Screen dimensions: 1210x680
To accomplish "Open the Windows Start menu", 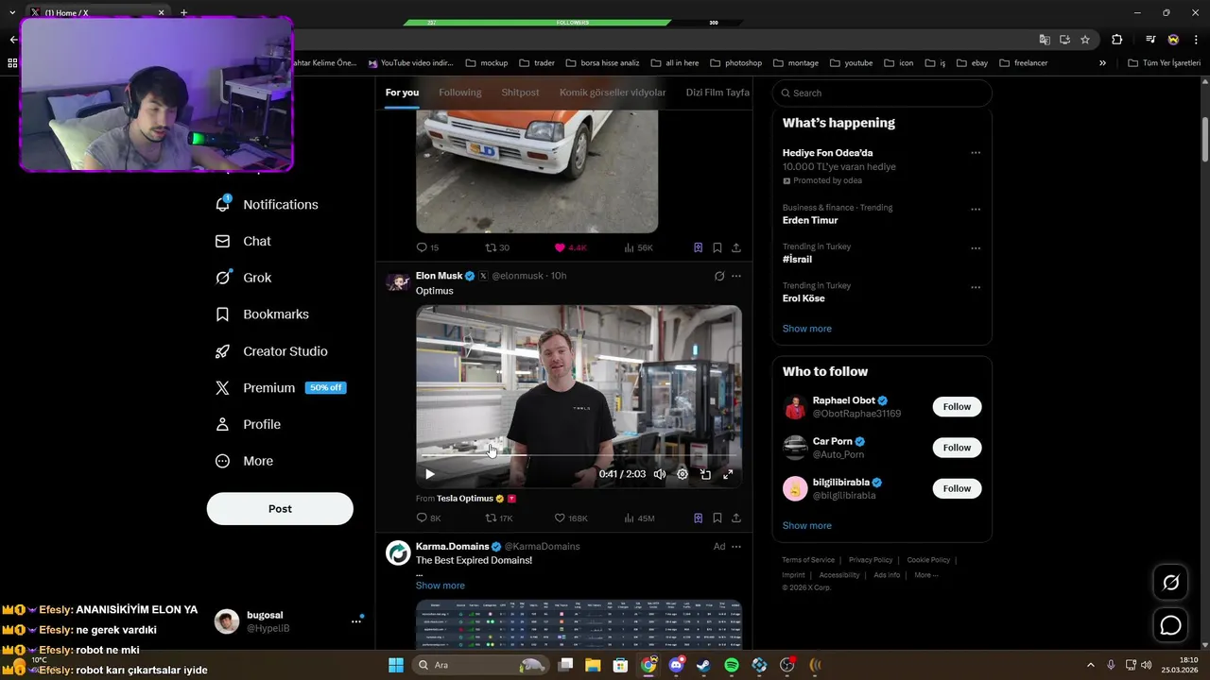I will point(396,665).
